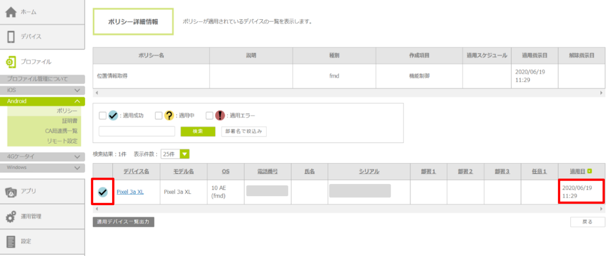Check the 適用エラー filter checkbox

(209, 115)
